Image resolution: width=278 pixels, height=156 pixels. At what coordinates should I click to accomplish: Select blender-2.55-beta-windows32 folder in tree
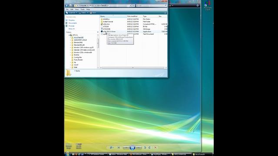[84, 50]
